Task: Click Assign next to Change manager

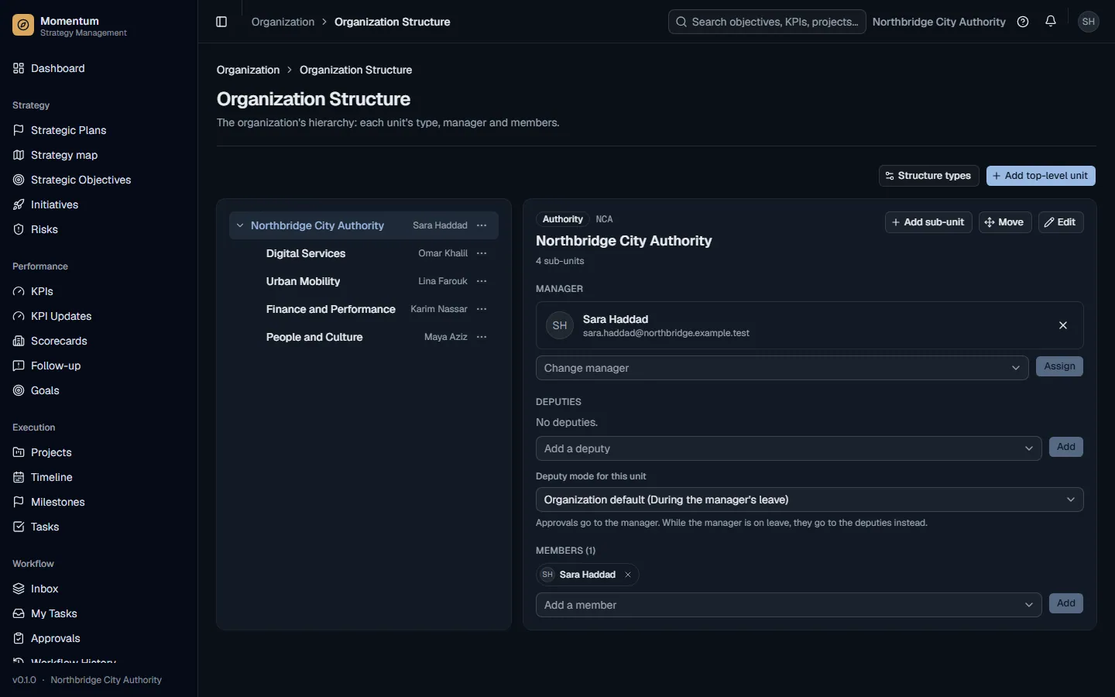Action: point(1059,366)
